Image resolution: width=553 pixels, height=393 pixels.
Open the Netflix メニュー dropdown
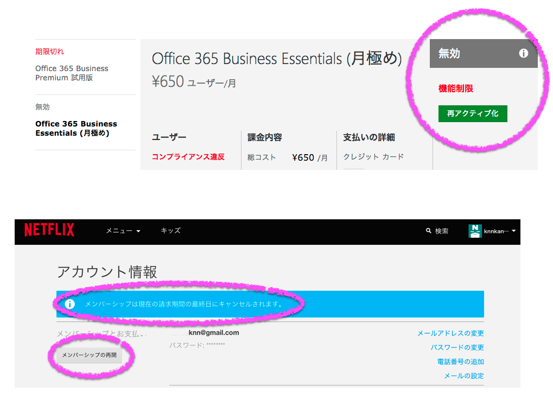123,231
